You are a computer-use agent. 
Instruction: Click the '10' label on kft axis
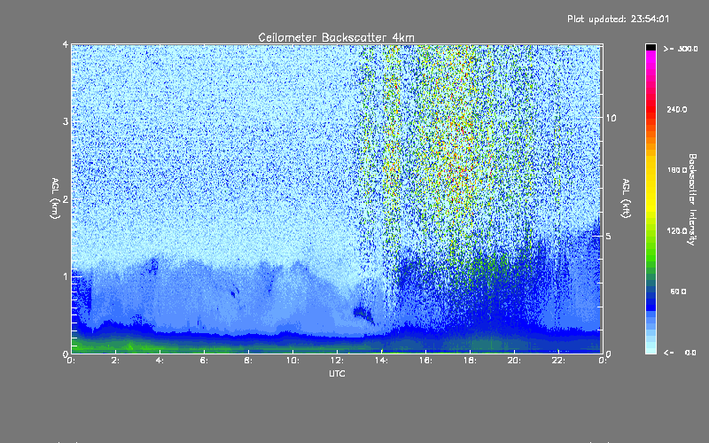[611, 118]
